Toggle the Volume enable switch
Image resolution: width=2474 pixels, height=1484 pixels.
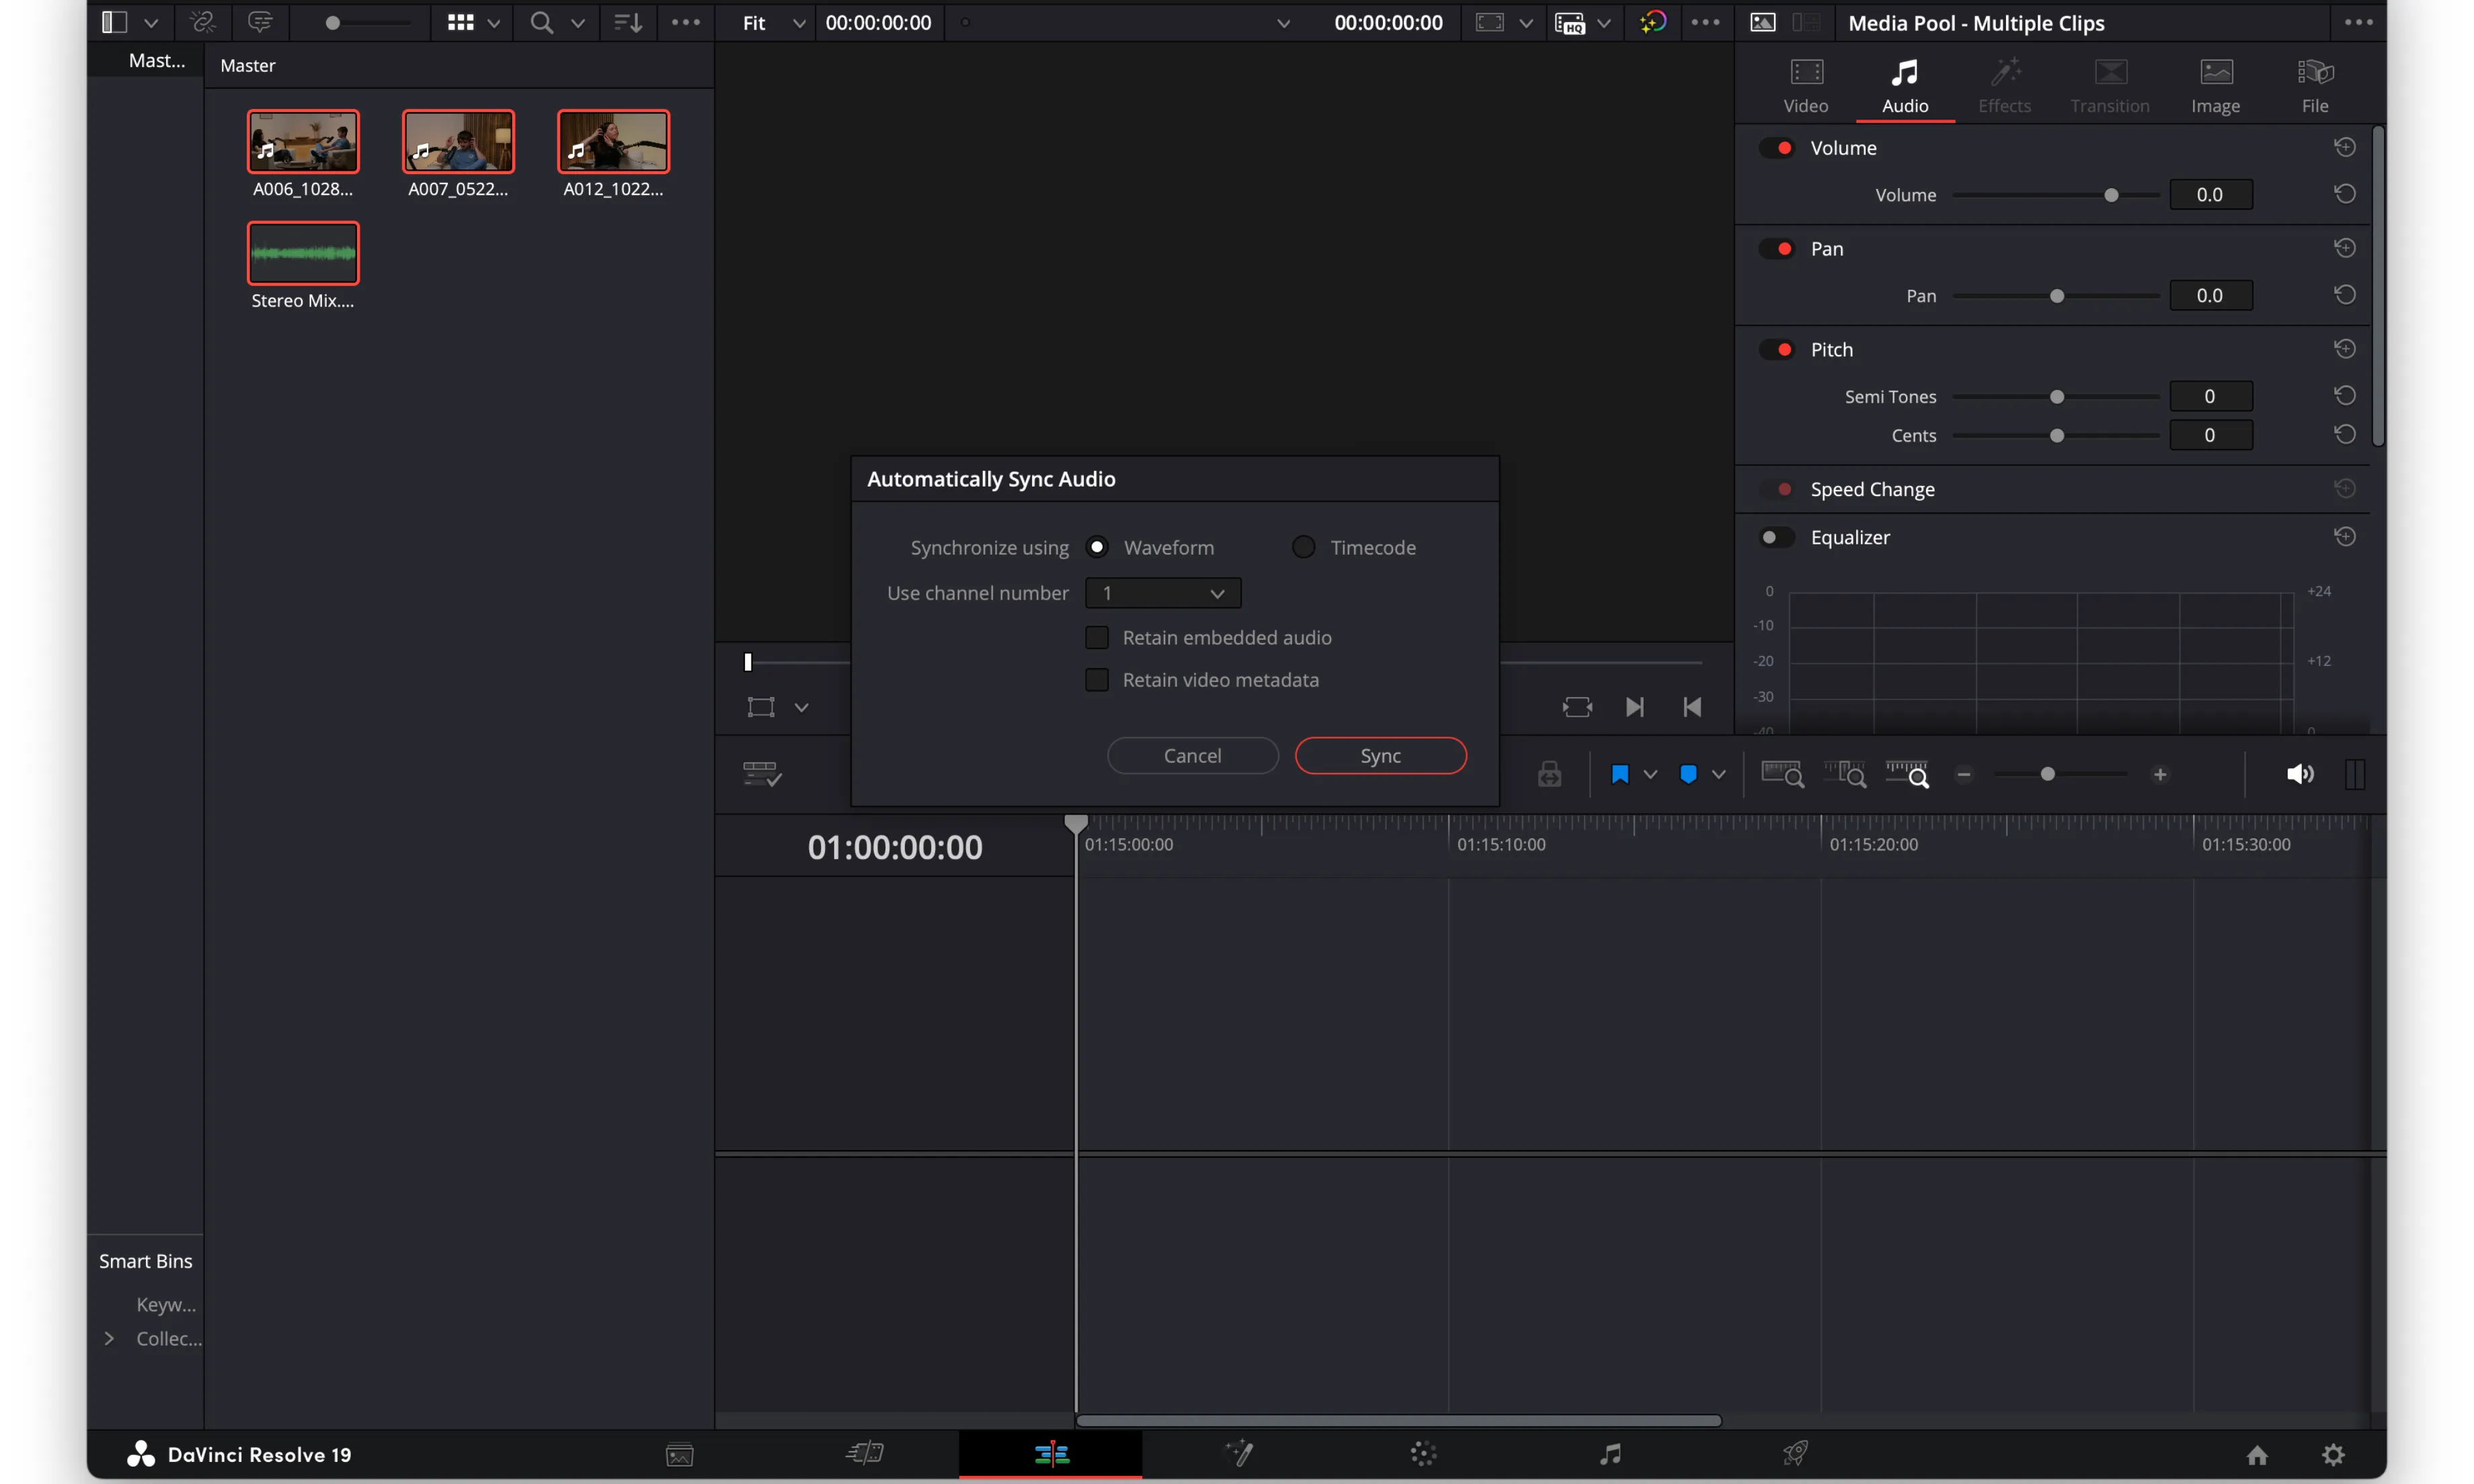pos(1777,148)
